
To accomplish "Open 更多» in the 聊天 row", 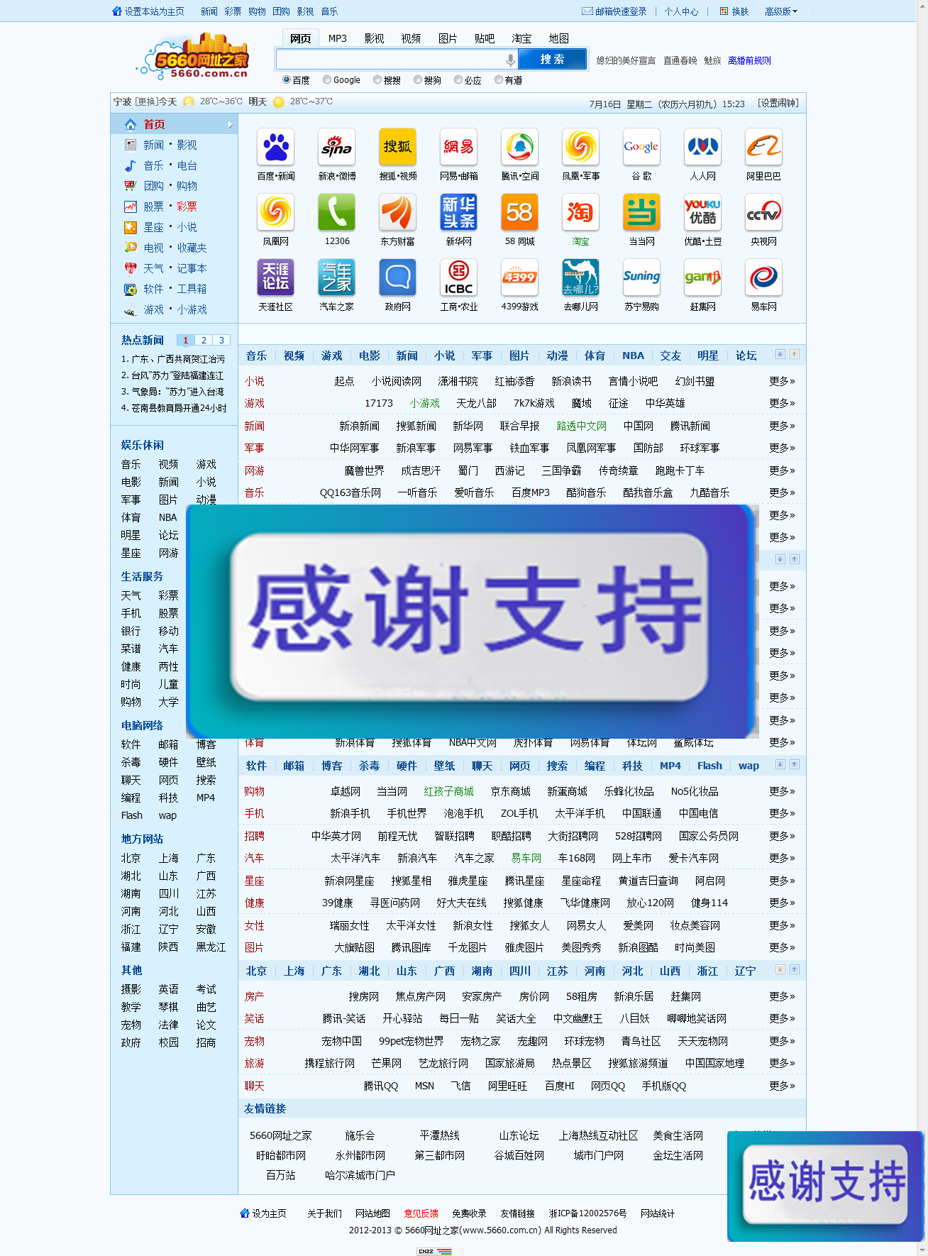I will [782, 1086].
